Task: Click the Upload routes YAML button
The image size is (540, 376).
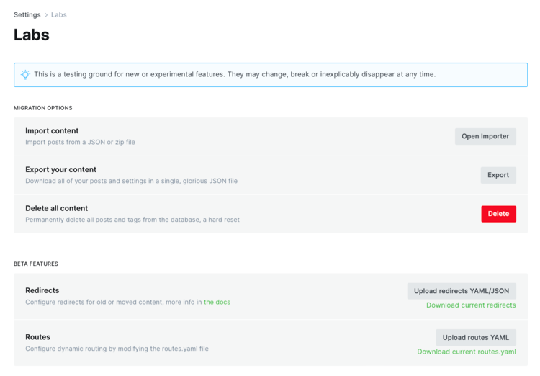Action: point(476,337)
